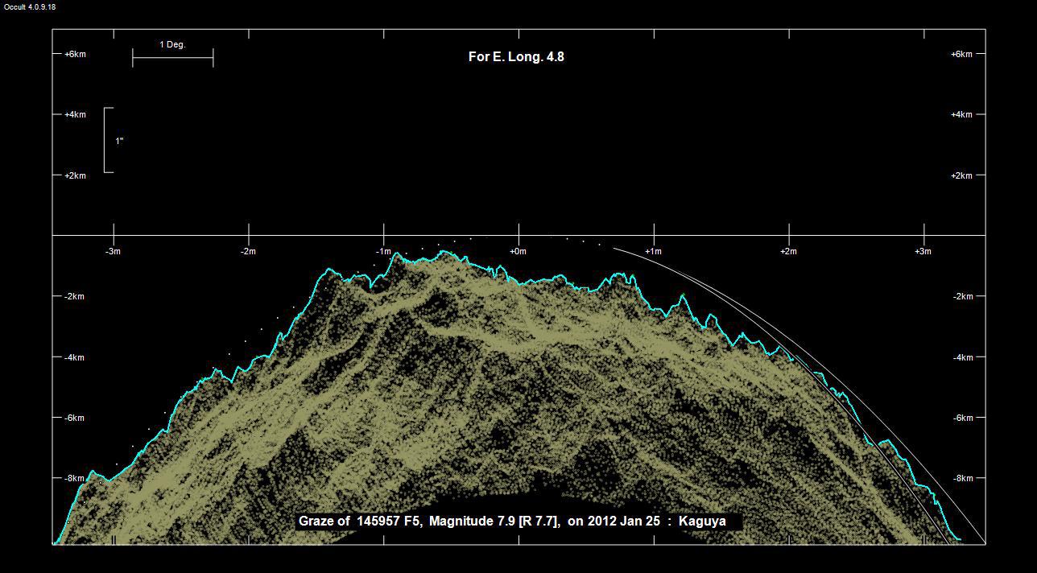1037x573 pixels.
Task: Pick the -8km label on right axis
Action: click(x=963, y=478)
